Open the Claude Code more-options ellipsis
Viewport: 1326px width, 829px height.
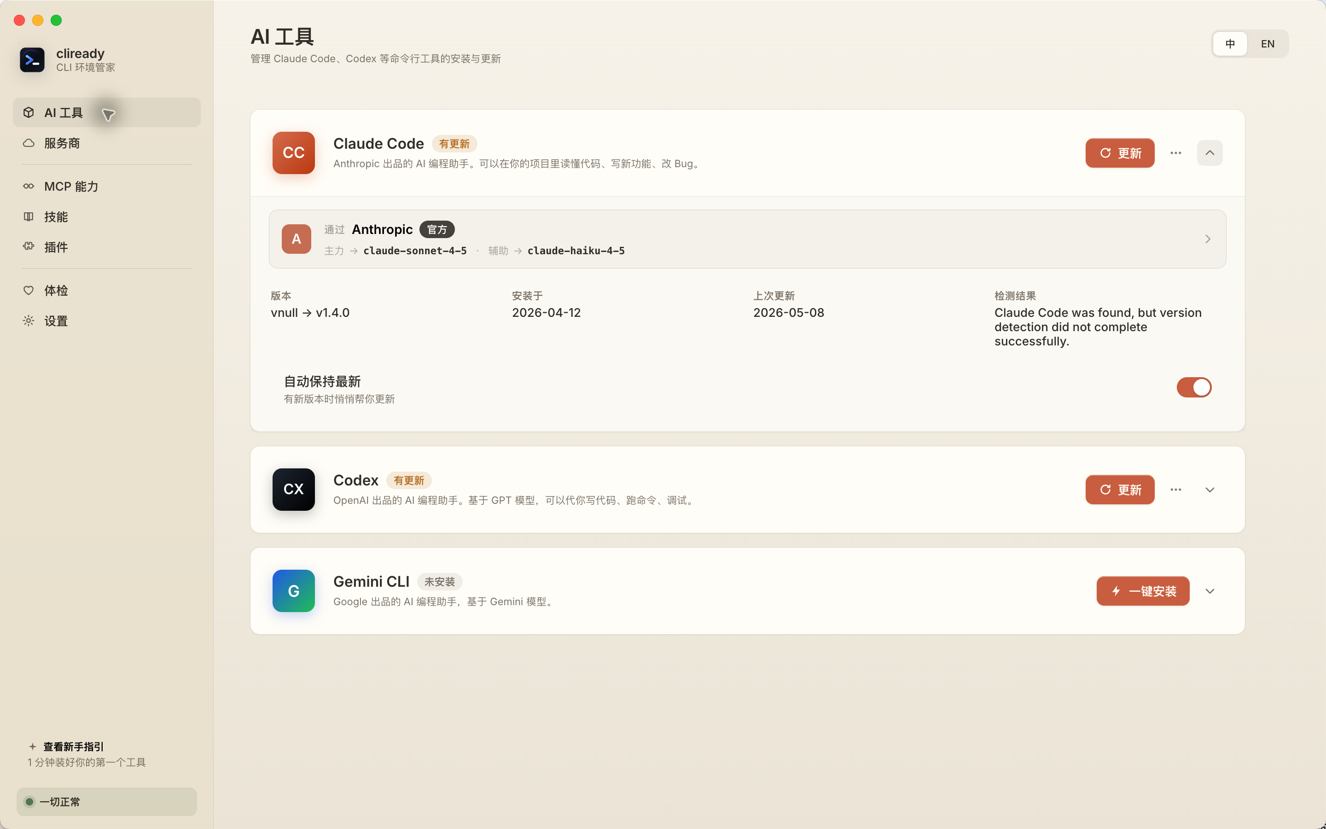tap(1176, 152)
